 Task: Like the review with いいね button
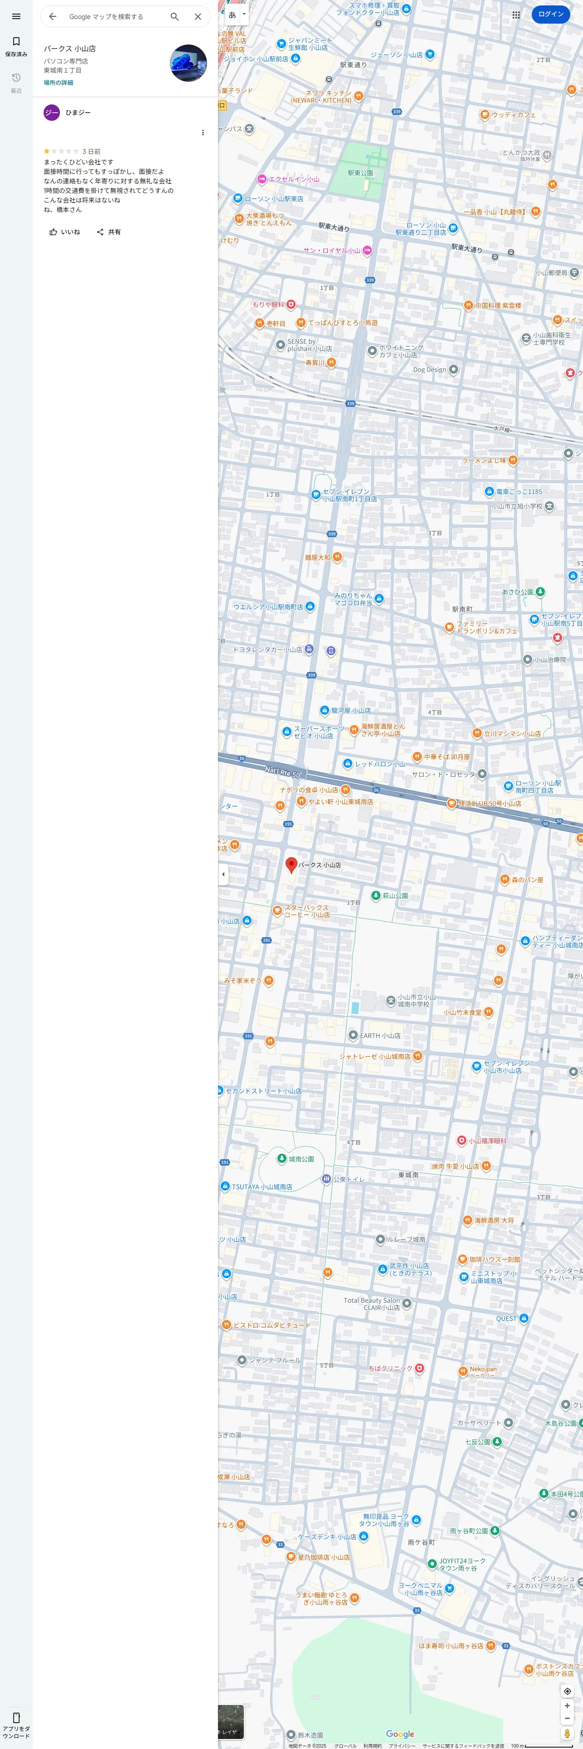pos(64,232)
